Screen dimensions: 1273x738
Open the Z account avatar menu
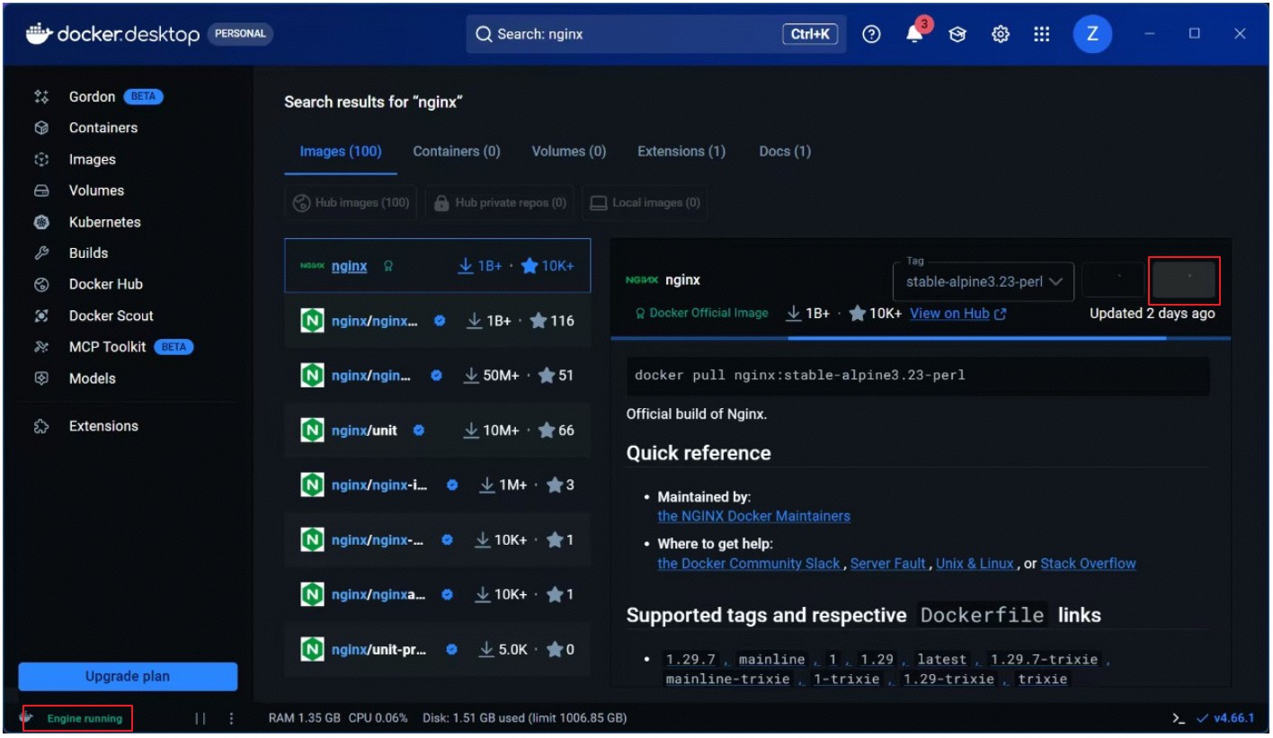1092,34
